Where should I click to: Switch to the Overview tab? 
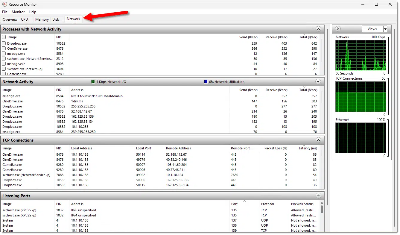[x=10, y=19]
